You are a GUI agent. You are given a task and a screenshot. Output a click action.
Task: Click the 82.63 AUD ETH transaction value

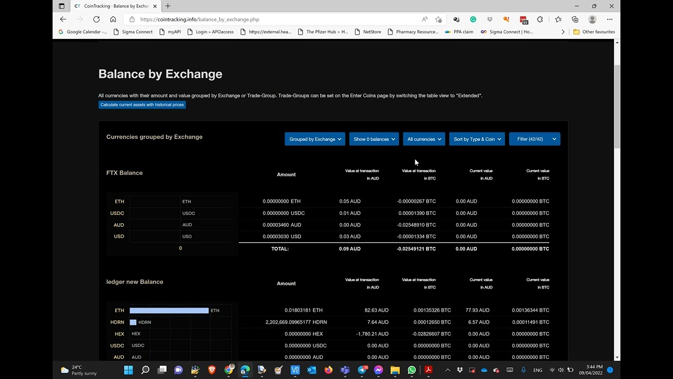tap(376, 311)
